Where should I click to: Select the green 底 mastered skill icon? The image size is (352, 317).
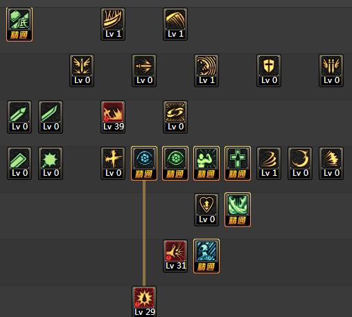pyautogui.click(x=19, y=24)
